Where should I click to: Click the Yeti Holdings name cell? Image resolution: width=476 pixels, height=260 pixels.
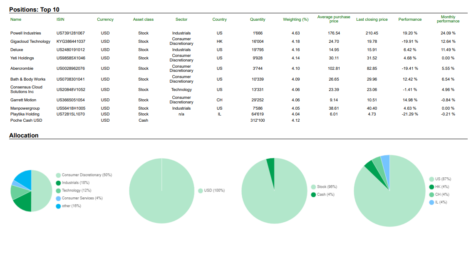22,58
